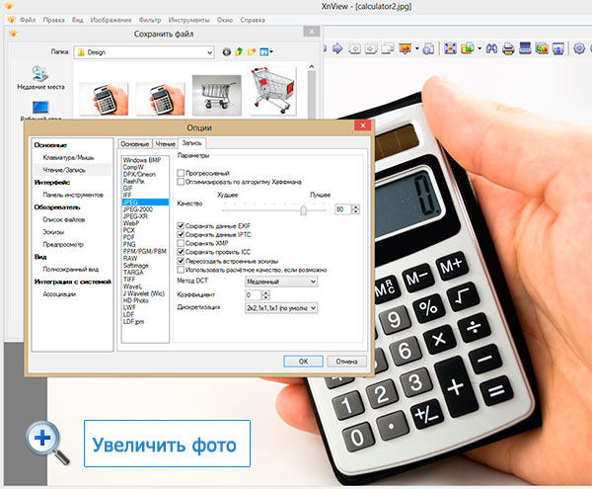The width and height of the screenshot is (592, 489).
Task: Open the Фильтр menu
Action: coord(150,20)
